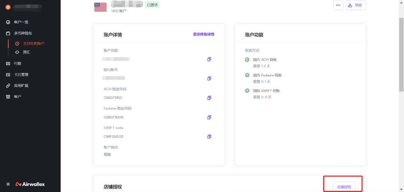
Task: Expand the 付款 sidebar menu
Action: click(18, 64)
